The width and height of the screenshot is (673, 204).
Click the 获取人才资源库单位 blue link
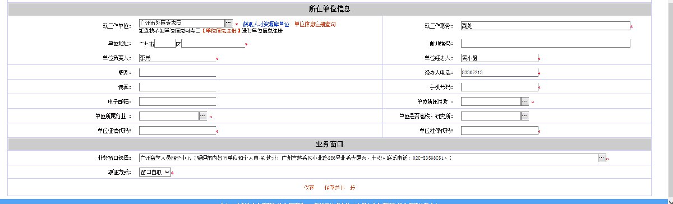coord(266,24)
